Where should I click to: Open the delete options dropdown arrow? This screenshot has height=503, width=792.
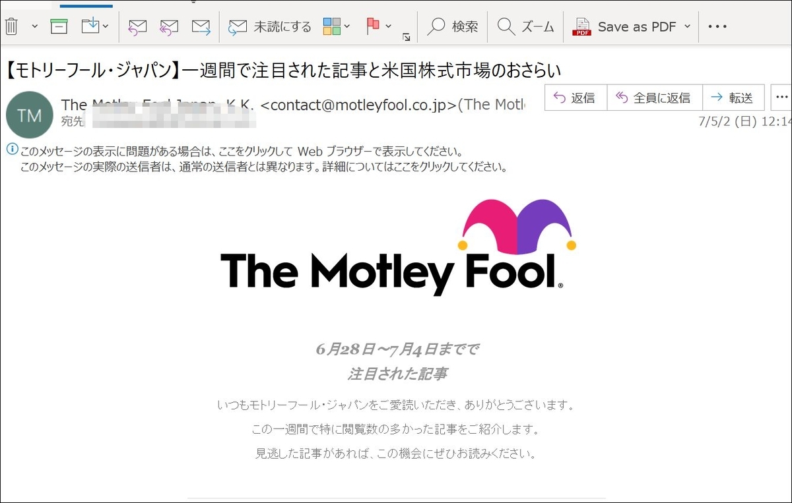point(34,27)
